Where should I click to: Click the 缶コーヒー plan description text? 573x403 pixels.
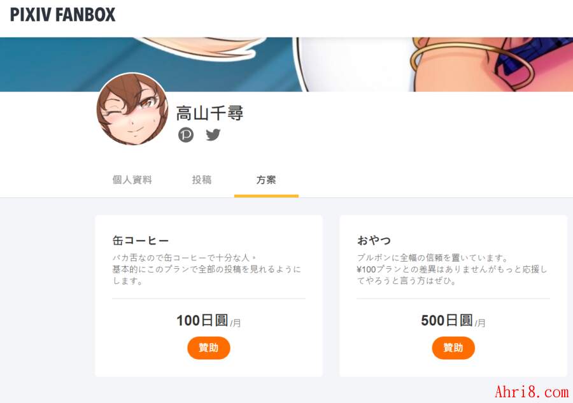point(207,269)
